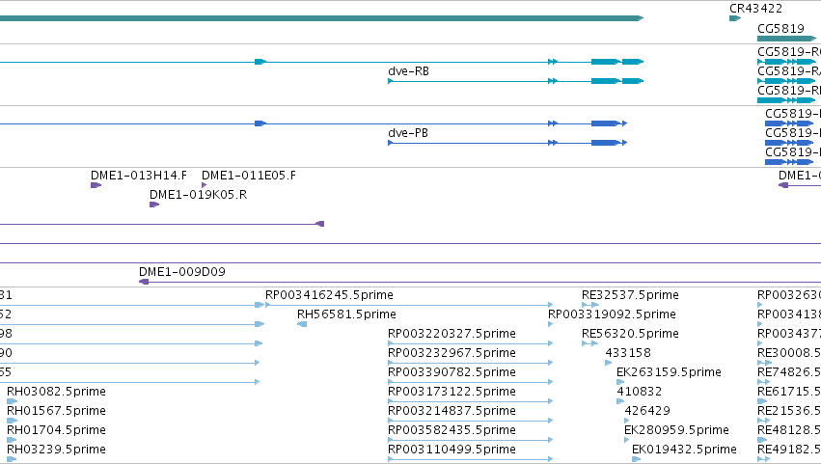Select the dve-RB transcript label
821x464 pixels.
tap(408, 71)
